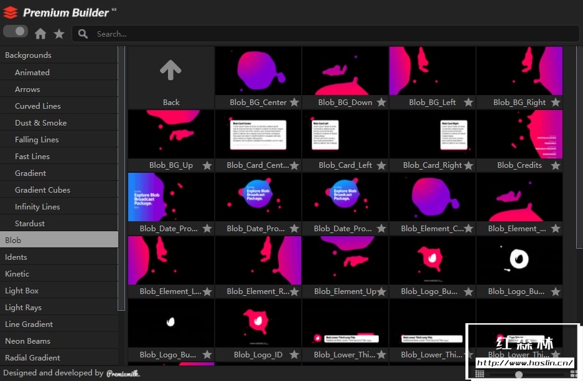Viewport: 583px width, 381px height.
Task: Click the star next to Blob_Logo_ID
Action: tap(294, 355)
